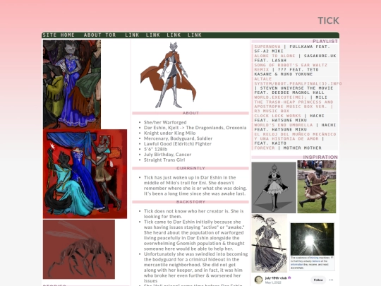Open the three-dot menu on the embedded post
This screenshot has height=286, width=381.
click(331, 280)
